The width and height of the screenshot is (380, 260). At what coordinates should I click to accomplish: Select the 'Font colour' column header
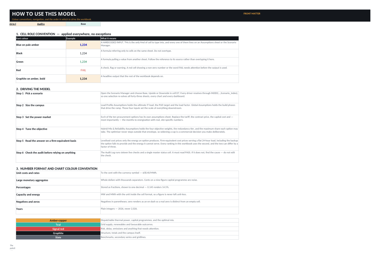click(41, 39)
